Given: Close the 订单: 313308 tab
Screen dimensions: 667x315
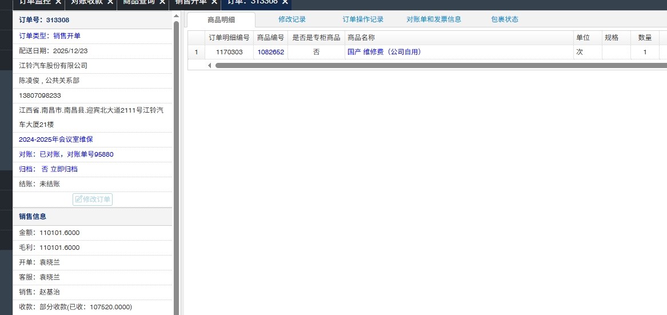Looking at the screenshot, I should tap(285, 2).
